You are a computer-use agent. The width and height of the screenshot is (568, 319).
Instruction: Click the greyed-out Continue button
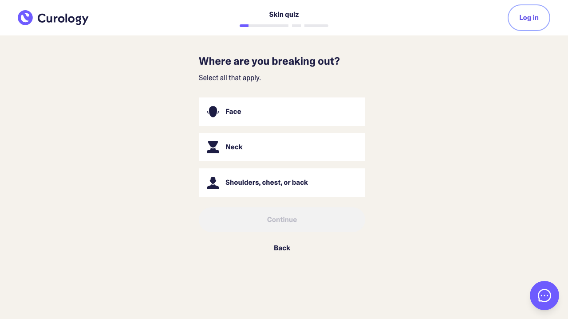tap(282, 220)
